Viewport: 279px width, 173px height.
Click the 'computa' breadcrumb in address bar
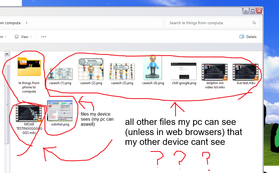click(10, 23)
